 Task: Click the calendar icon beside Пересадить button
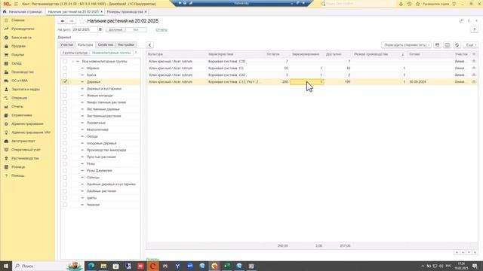click(437, 45)
